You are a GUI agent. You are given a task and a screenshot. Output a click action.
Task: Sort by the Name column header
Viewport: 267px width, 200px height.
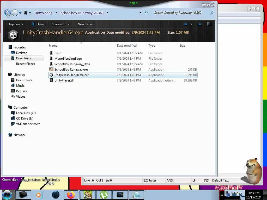(x=53, y=46)
